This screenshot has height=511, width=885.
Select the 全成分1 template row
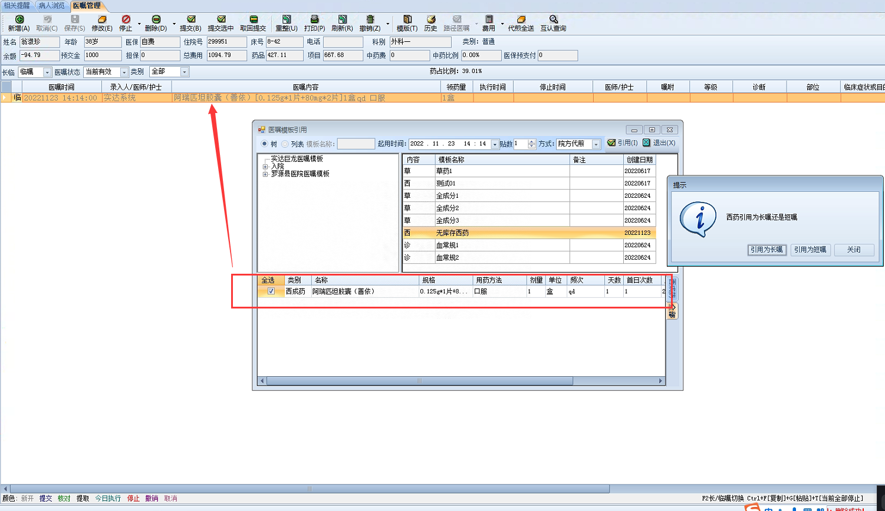click(529, 195)
